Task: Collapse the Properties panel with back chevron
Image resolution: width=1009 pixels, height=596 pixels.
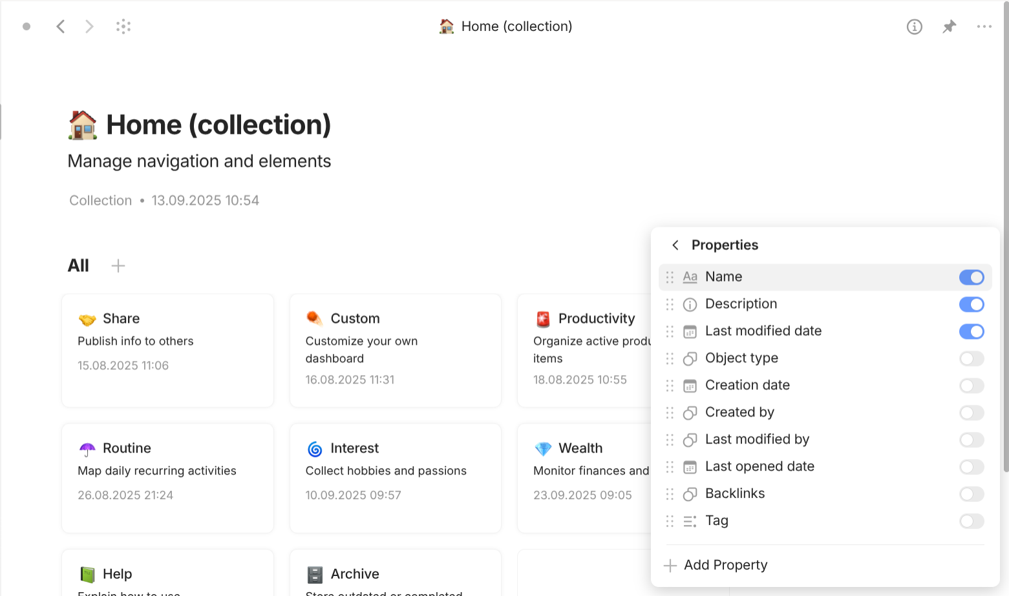Action: tap(675, 245)
